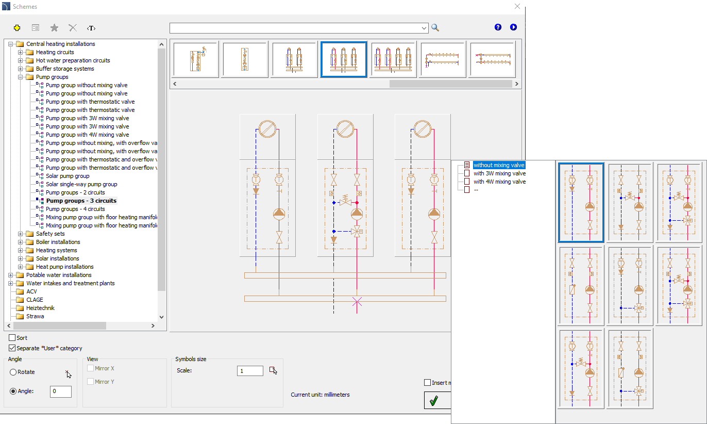707x424 pixels.
Task: Click the pick scale from drawing icon
Action: 273,370
